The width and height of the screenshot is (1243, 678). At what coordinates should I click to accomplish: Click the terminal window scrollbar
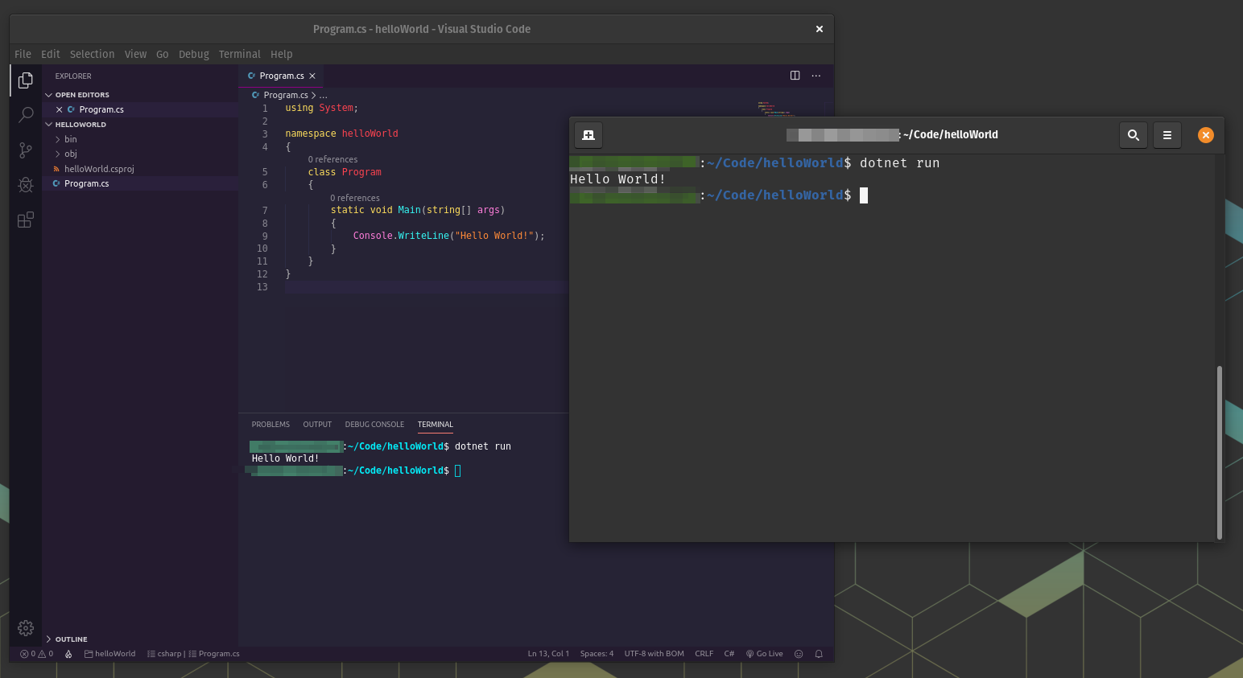pyautogui.click(x=1220, y=452)
